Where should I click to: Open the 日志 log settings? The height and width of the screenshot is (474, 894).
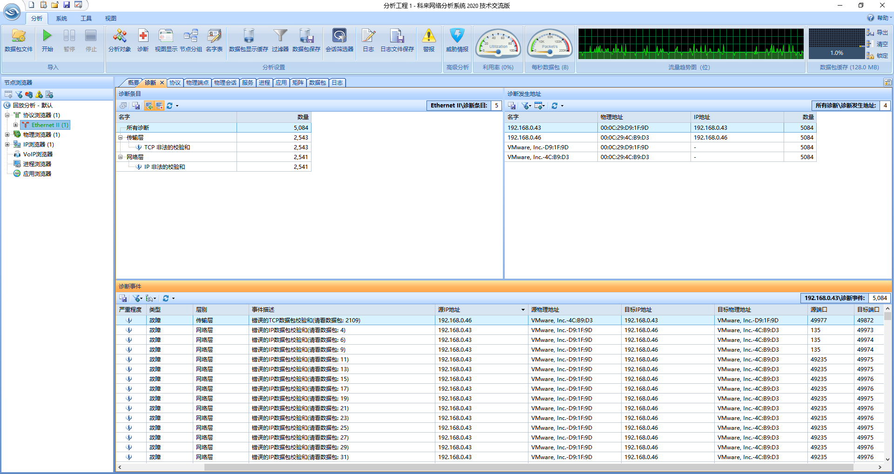[x=368, y=41]
